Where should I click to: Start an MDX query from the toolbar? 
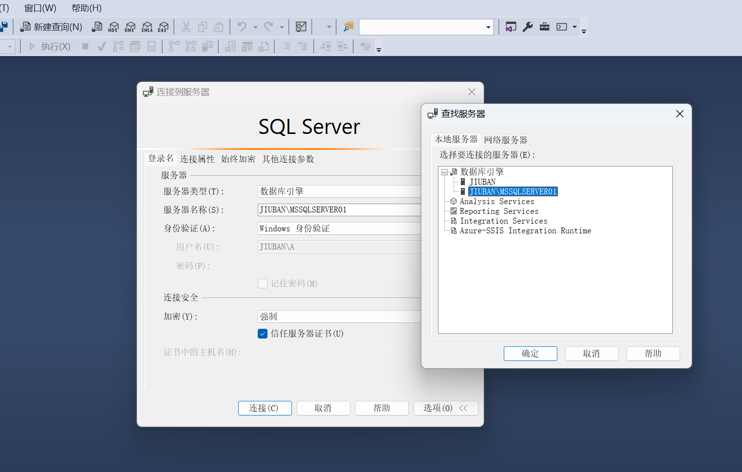coord(114,27)
